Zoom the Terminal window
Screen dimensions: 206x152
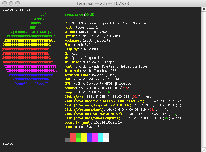point(18,3)
